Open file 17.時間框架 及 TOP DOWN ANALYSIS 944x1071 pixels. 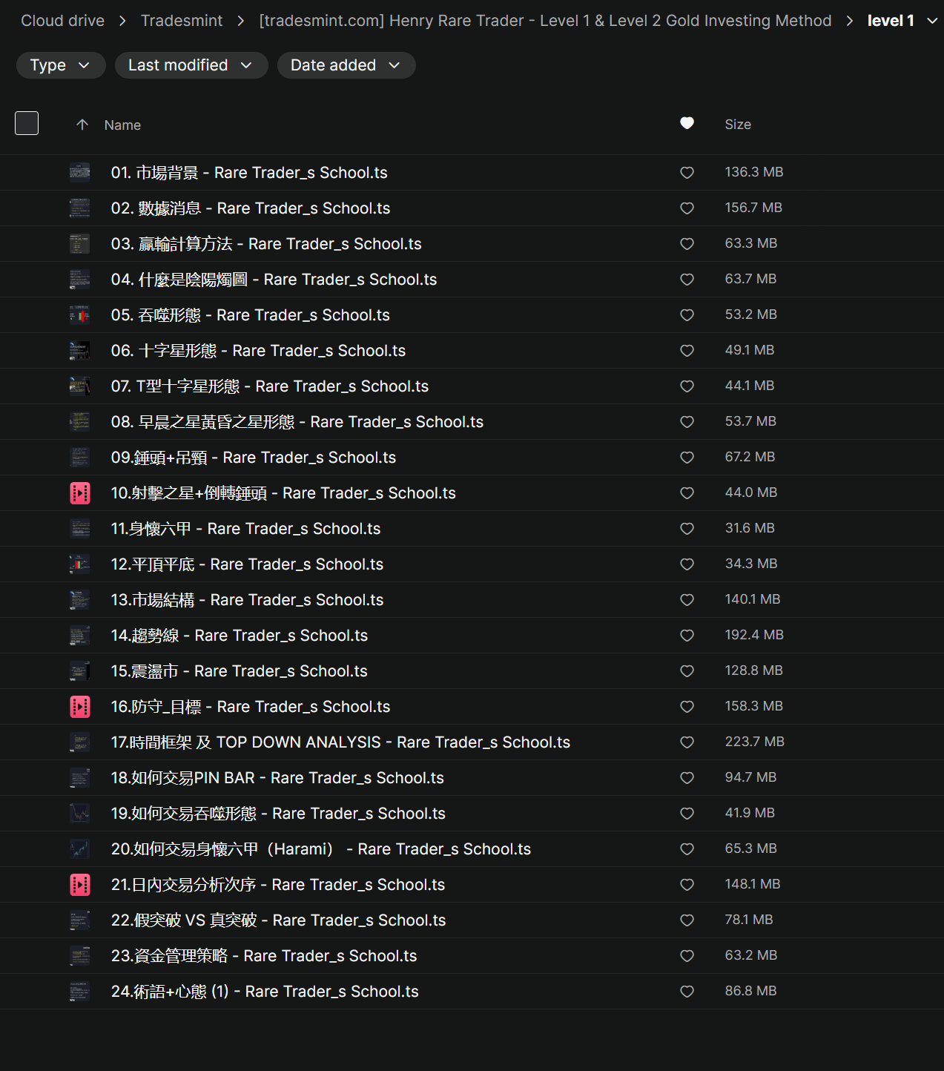(x=340, y=742)
